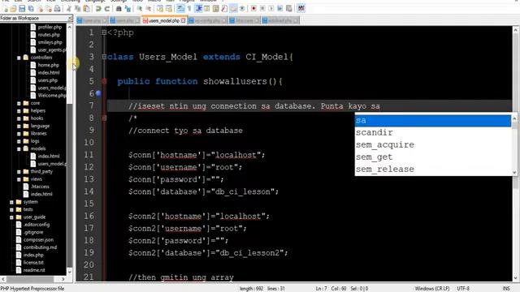Collapse the models folder node
Viewport: 520px width, 292px height.
pos(19,149)
